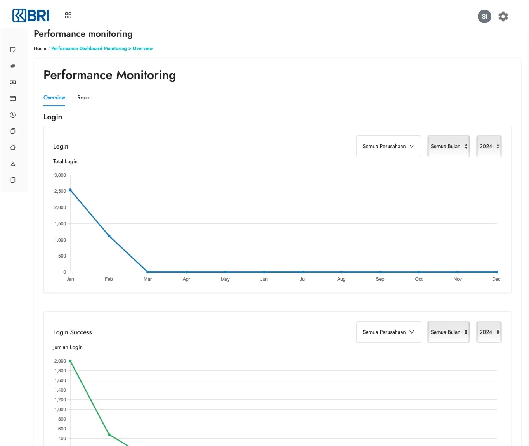
Task: Click the 'Jumlah Login' chart label
Action: coord(68,347)
